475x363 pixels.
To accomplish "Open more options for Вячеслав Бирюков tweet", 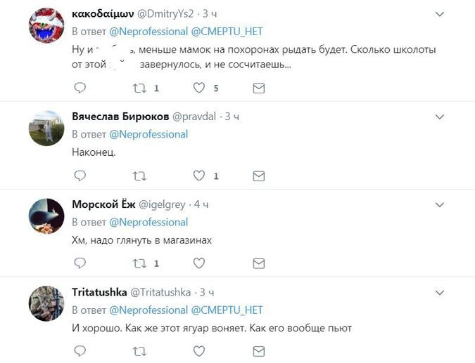I will tap(440, 117).
